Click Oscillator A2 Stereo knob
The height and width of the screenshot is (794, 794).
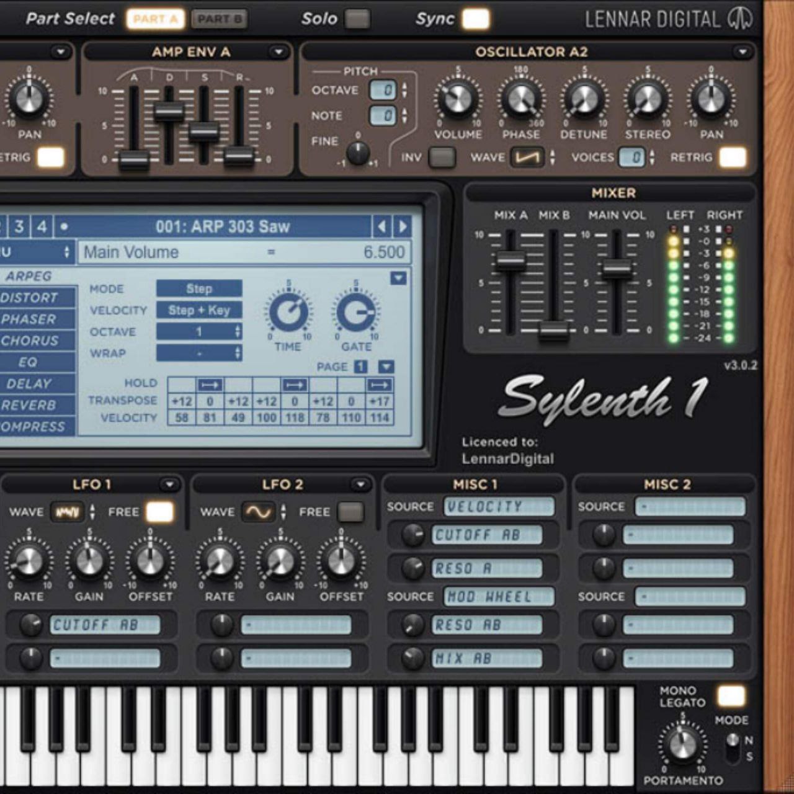(647, 99)
